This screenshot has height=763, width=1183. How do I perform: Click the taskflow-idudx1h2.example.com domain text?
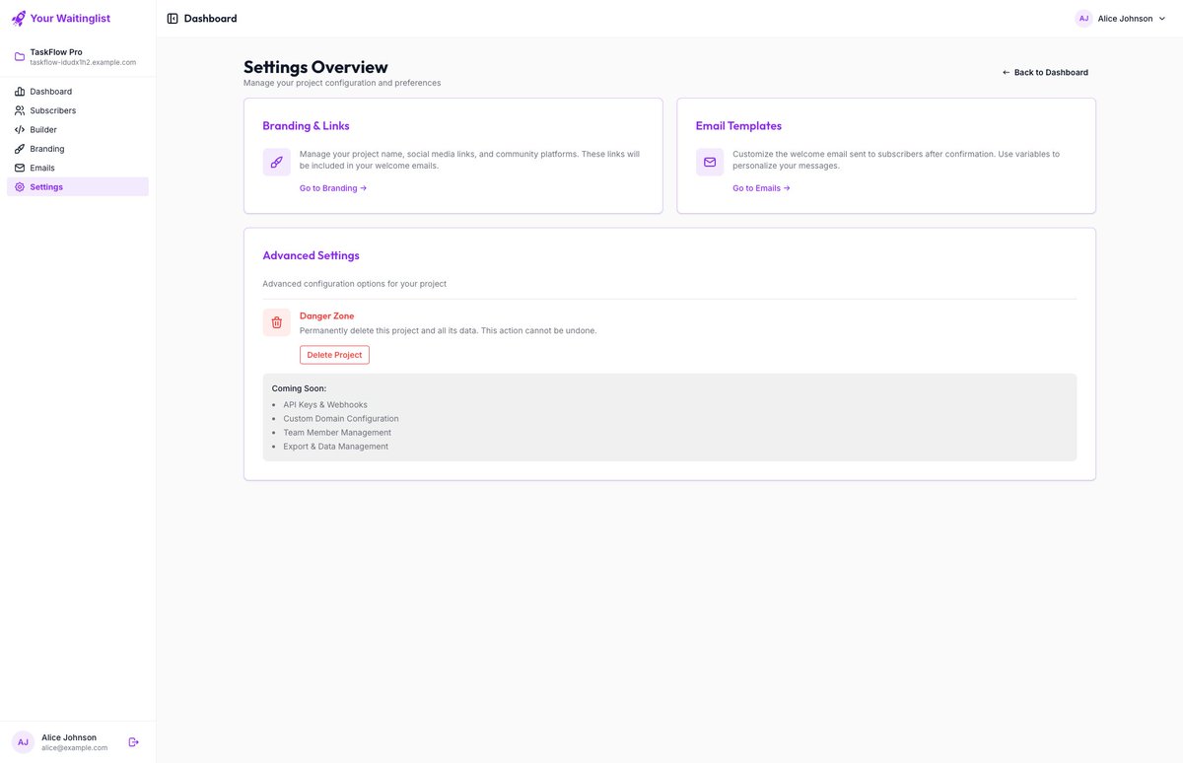(x=83, y=62)
